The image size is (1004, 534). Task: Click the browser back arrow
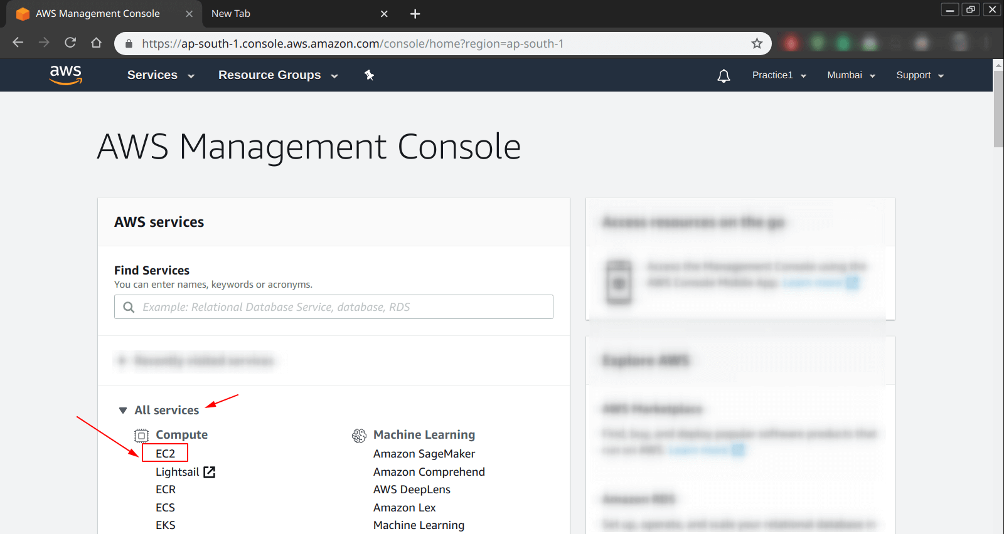coord(18,43)
